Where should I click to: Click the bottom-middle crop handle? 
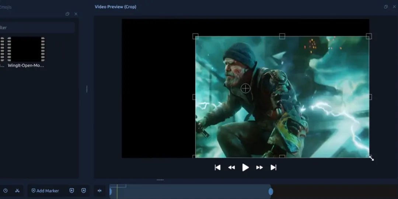(282, 156)
